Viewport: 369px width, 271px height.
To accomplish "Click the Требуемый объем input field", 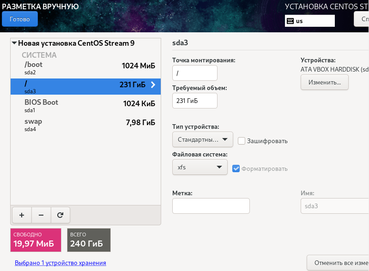I will 194,101.
